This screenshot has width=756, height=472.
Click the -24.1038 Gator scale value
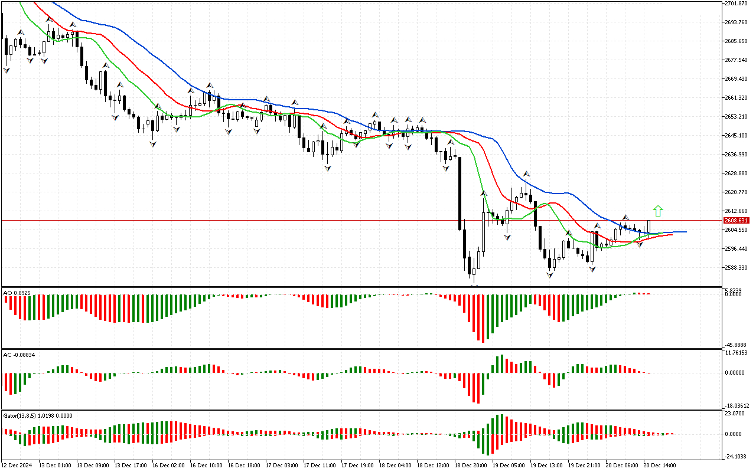737,457
